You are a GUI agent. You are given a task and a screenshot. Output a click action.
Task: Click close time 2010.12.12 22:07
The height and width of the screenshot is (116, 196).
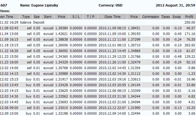[112, 108]
